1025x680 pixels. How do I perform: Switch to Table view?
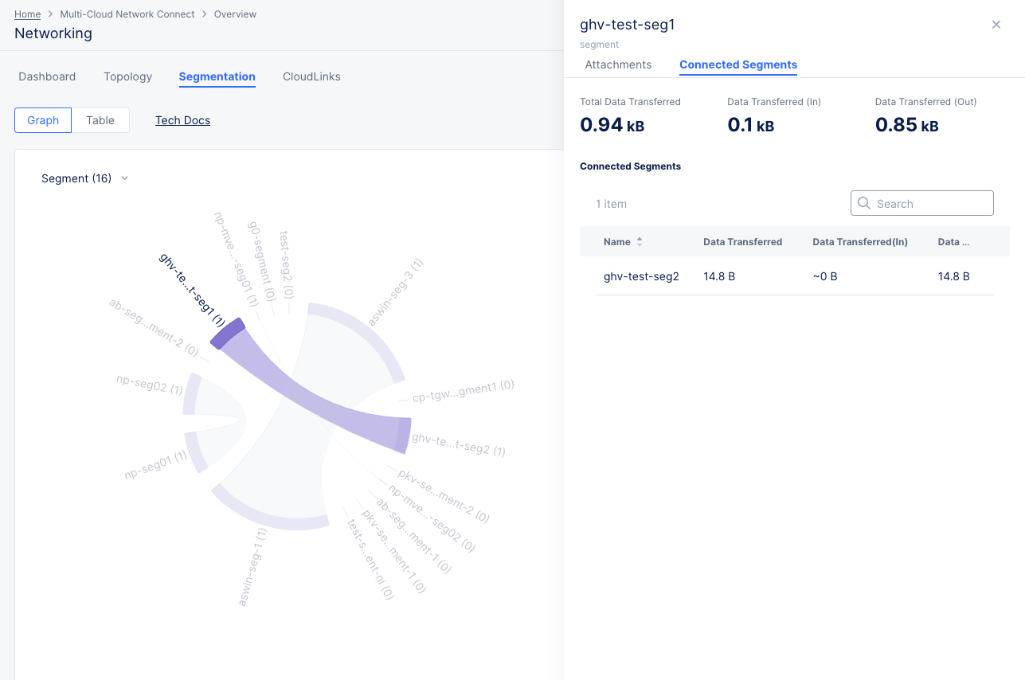(100, 120)
